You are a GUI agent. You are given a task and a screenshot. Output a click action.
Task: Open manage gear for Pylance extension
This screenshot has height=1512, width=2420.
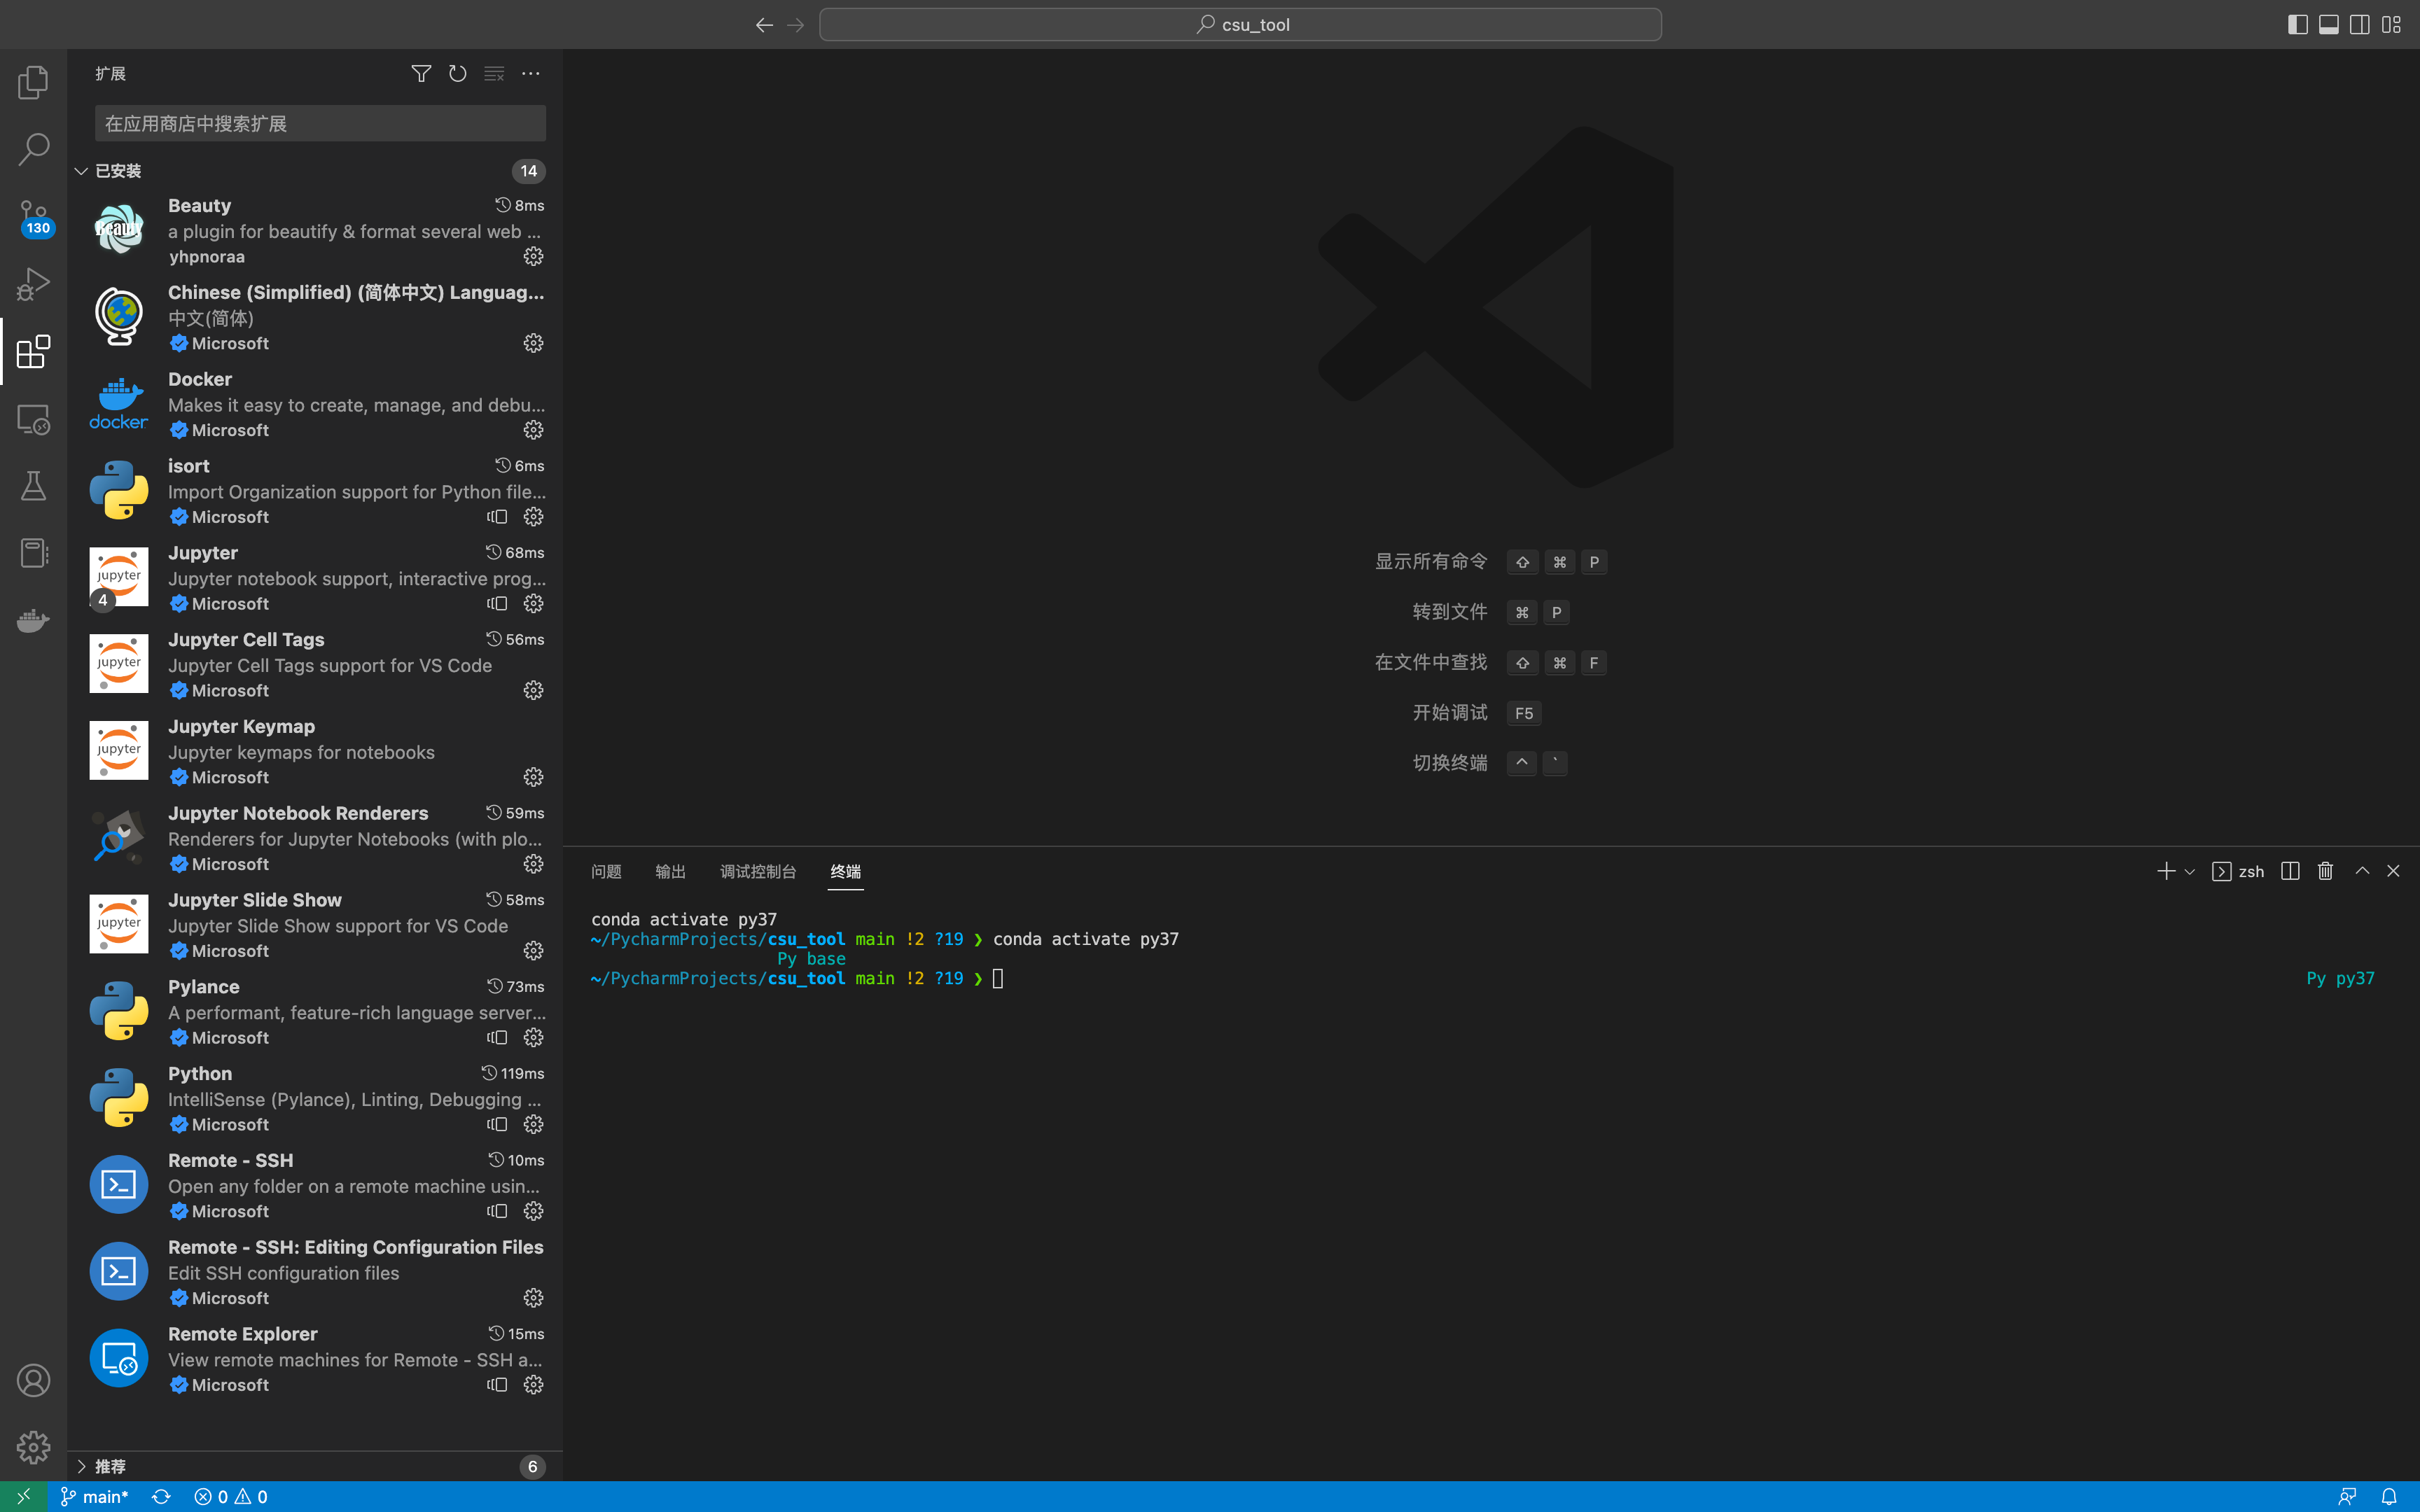pos(533,1038)
